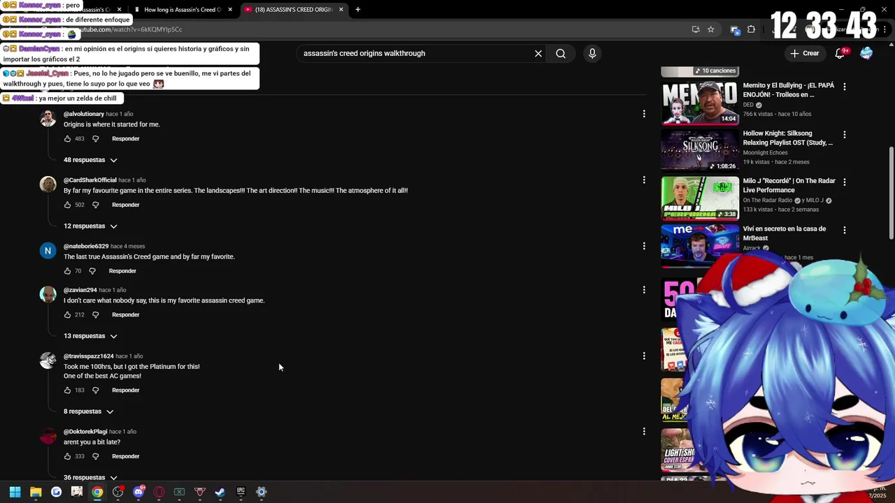
Task: Open Discord from the taskbar
Action: point(138,492)
